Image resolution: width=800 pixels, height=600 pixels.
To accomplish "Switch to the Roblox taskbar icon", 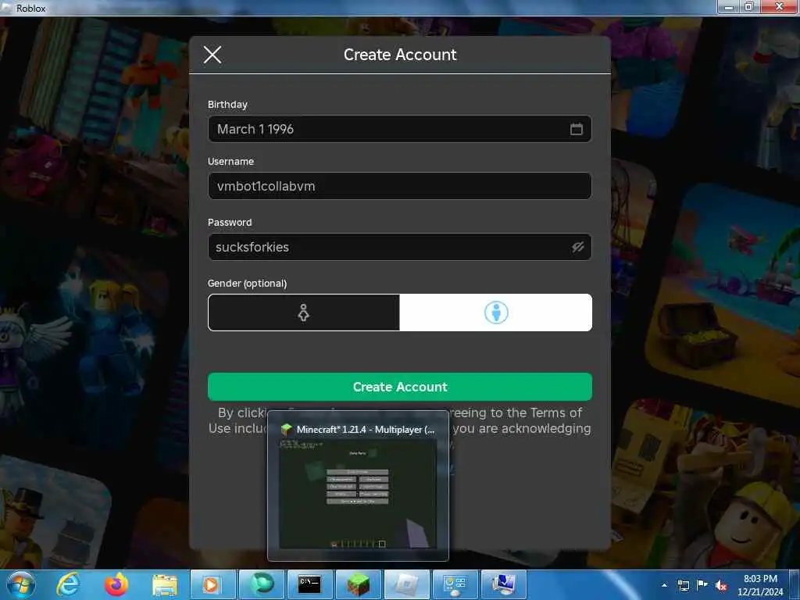I will click(x=406, y=584).
